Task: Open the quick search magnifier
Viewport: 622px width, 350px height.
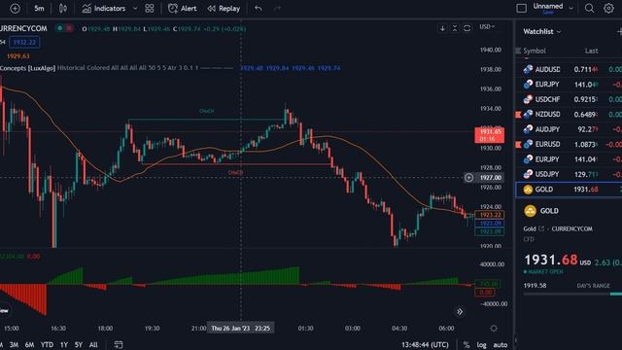Action: click(x=590, y=9)
